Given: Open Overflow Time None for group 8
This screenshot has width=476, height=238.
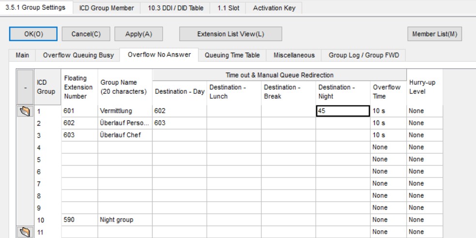Looking at the screenshot, I should 388,196.
